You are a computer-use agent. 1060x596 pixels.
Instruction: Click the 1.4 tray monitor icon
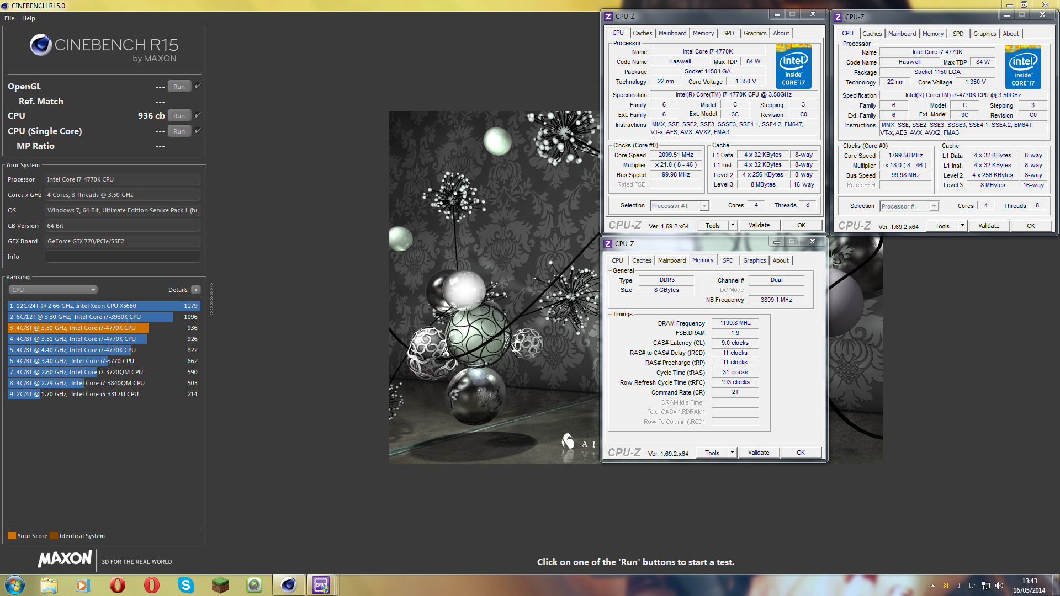(x=972, y=586)
